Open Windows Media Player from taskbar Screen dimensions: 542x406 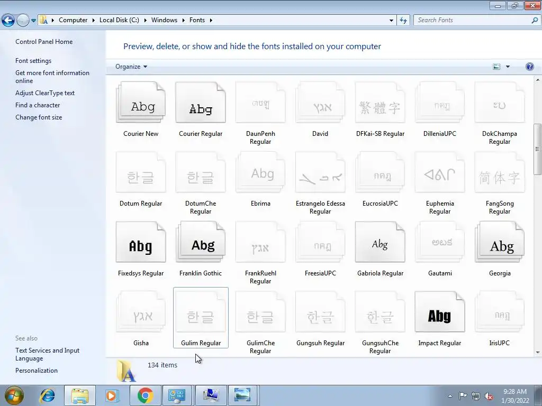coord(112,395)
